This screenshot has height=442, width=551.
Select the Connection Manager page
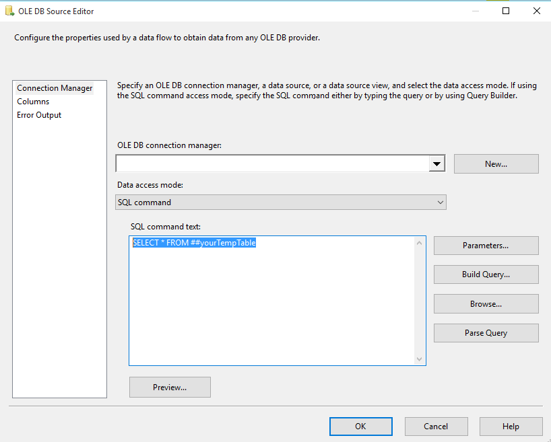click(55, 87)
